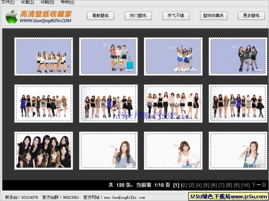The image size is (269, 201).
Task: Select wallpaper of short-haired girl in white top
Action: pyautogui.click(x=173, y=151)
